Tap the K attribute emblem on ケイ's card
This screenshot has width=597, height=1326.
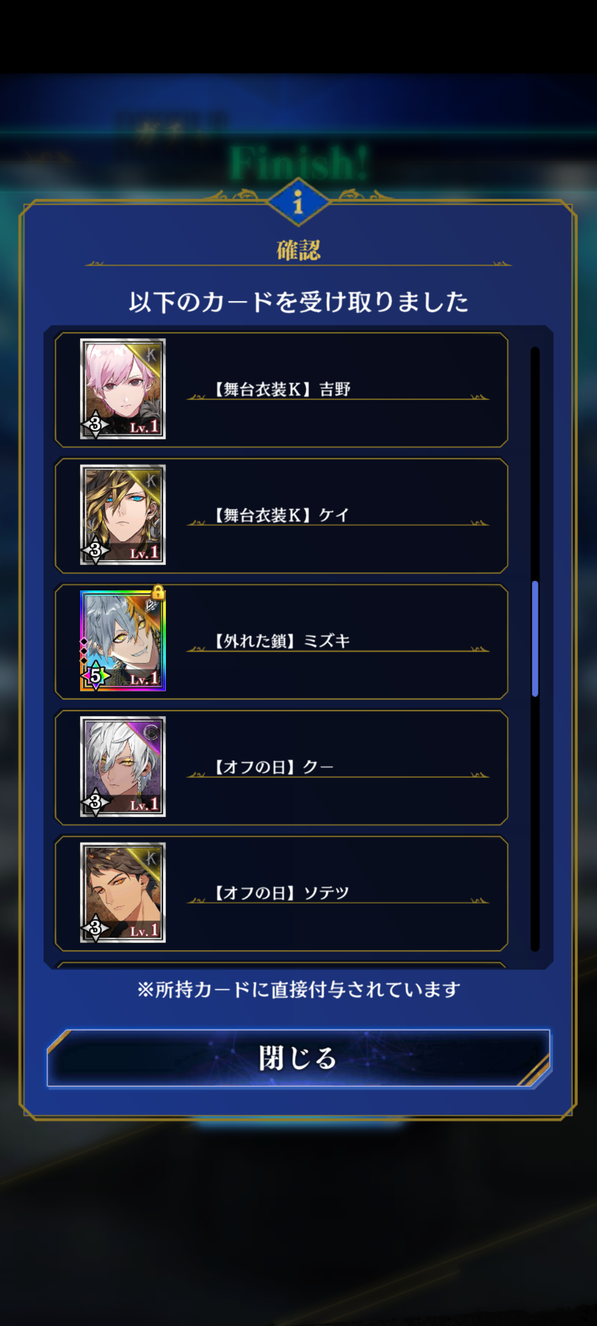(151, 481)
